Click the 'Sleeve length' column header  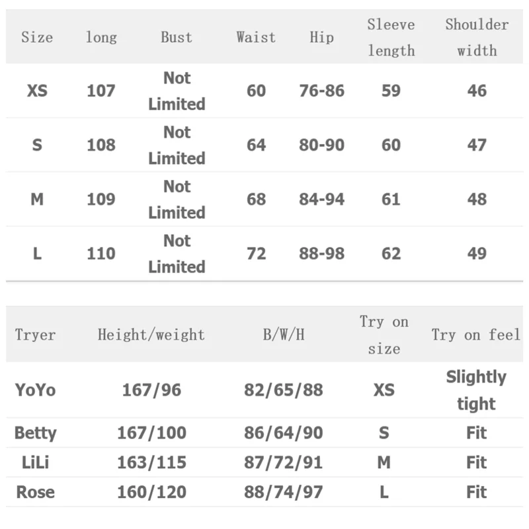[391, 37]
